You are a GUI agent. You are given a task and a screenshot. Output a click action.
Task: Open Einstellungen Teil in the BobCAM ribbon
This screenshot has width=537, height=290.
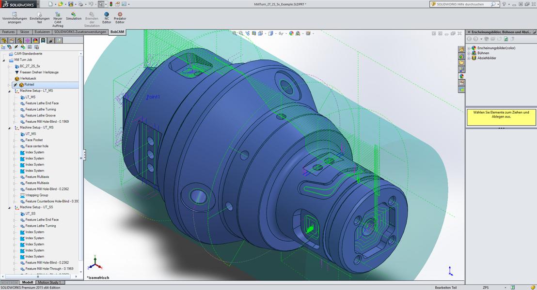tap(39, 18)
